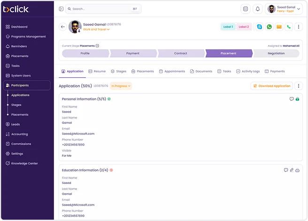308x221 pixels.
Task: Switch to the Resume tab
Action: click(97, 71)
